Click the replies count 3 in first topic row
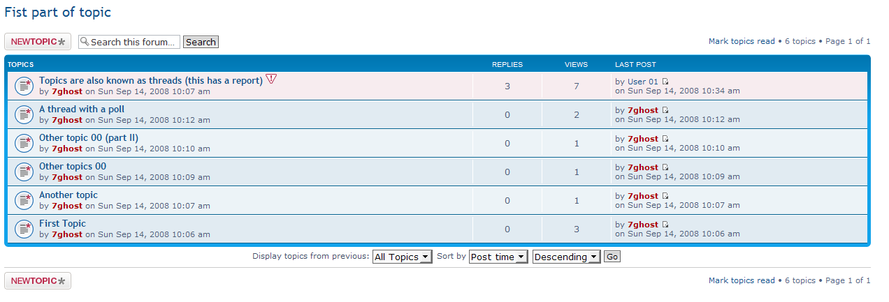Screen dimensions: 889x302 pyautogui.click(x=507, y=86)
